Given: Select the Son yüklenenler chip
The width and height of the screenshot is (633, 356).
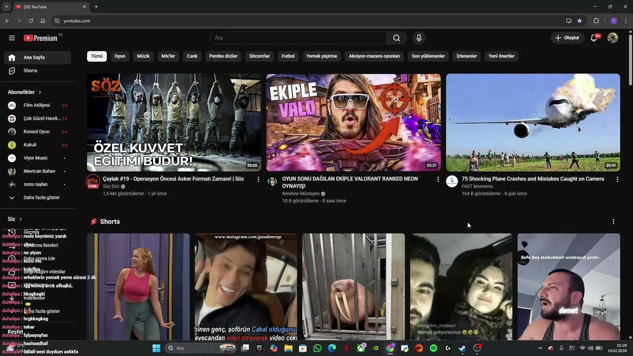Looking at the screenshot, I should pos(428,56).
